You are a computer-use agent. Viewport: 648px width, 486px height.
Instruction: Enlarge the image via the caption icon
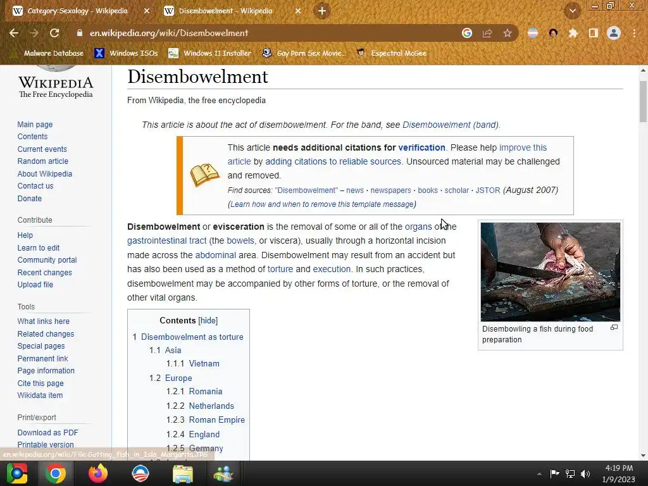[614, 327]
